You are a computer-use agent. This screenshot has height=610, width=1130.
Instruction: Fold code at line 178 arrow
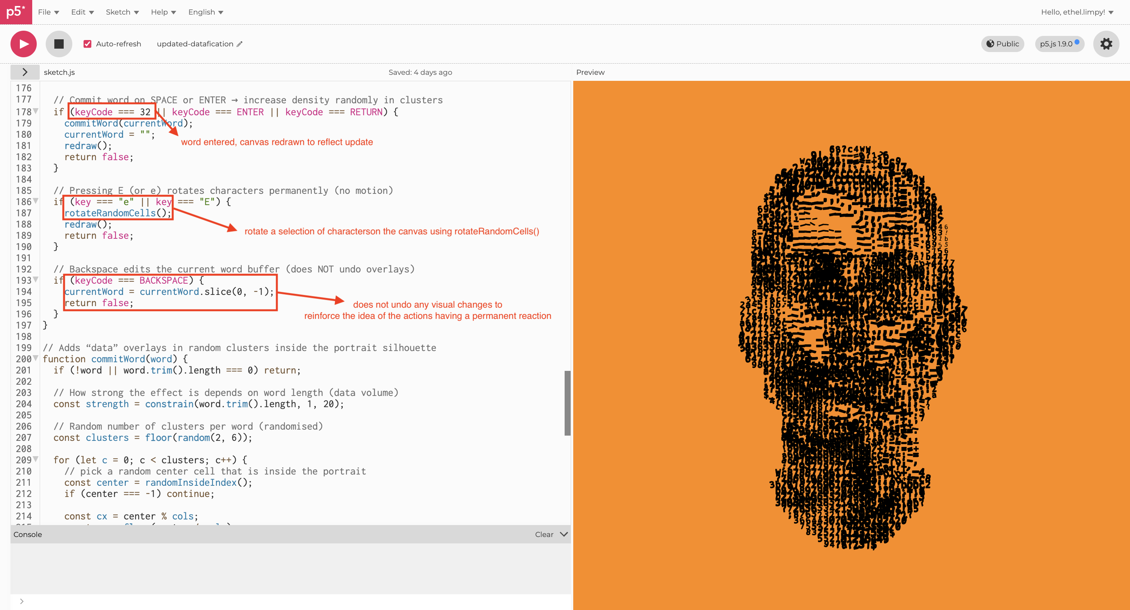[x=36, y=111]
